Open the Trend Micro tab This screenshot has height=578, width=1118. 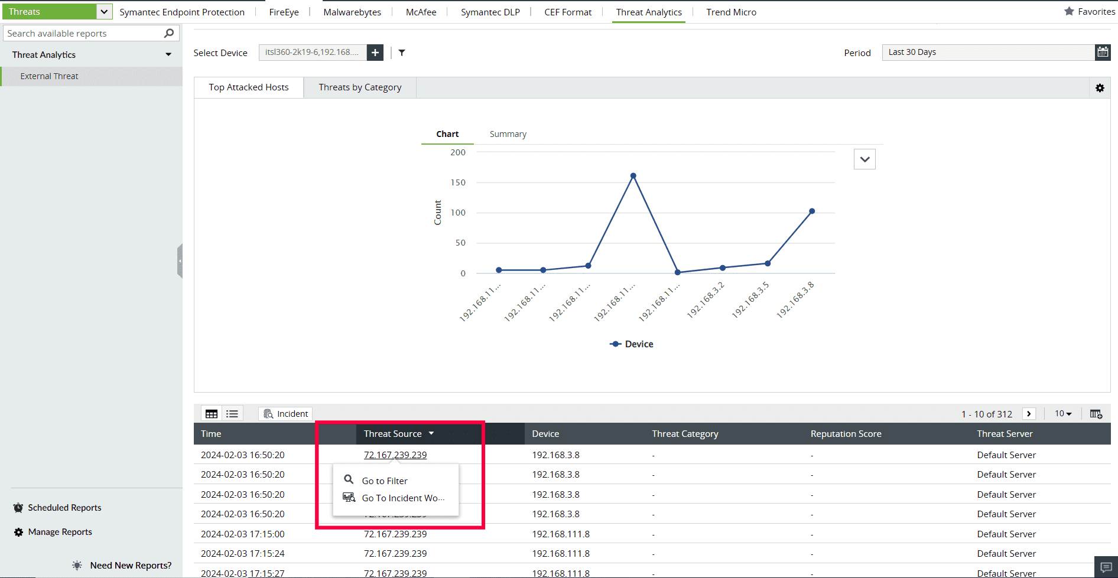[x=730, y=11]
